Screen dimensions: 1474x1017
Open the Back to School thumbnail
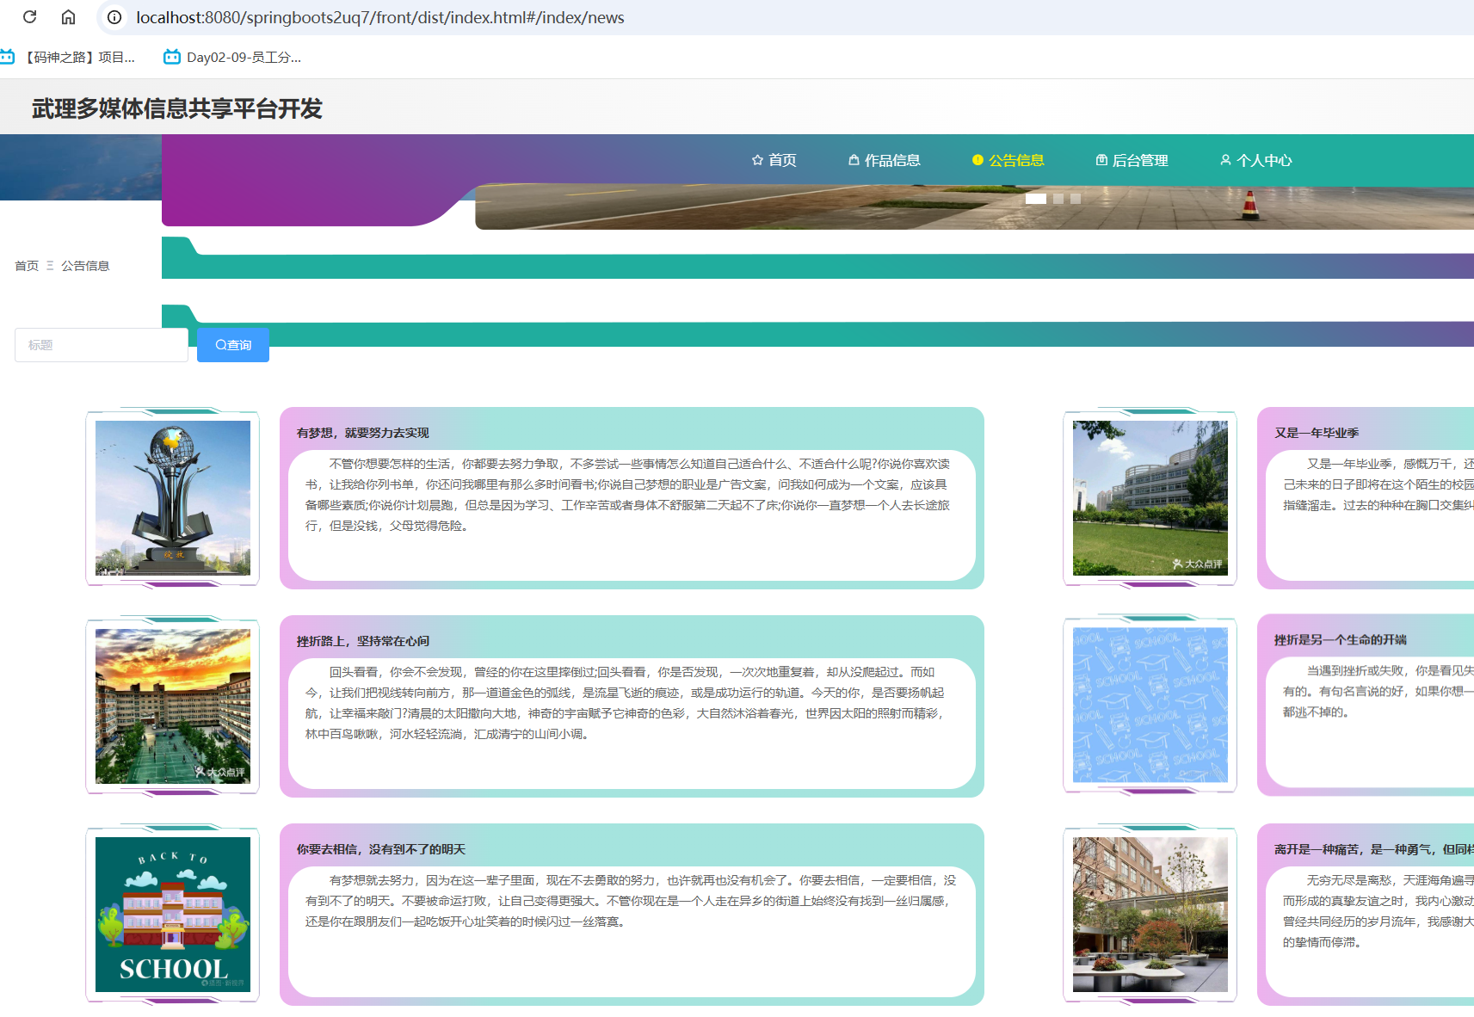point(173,915)
